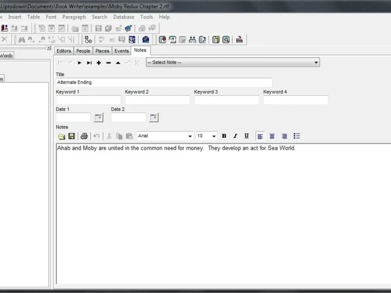Image resolution: width=391 pixels, height=293 pixels.
Task: Click the table with red plus icon
Action: [x=163, y=40]
